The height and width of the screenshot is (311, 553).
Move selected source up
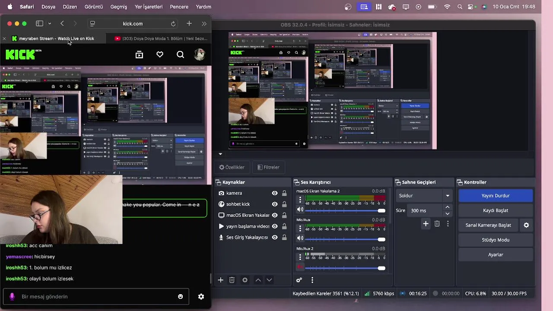[x=258, y=280]
